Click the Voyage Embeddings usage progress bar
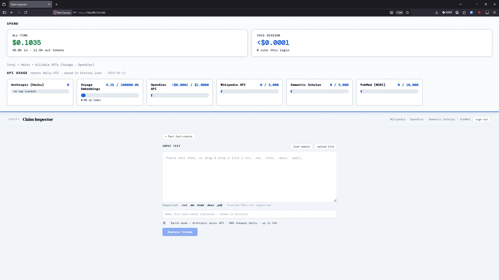This screenshot has height=280, width=499. [110, 96]
